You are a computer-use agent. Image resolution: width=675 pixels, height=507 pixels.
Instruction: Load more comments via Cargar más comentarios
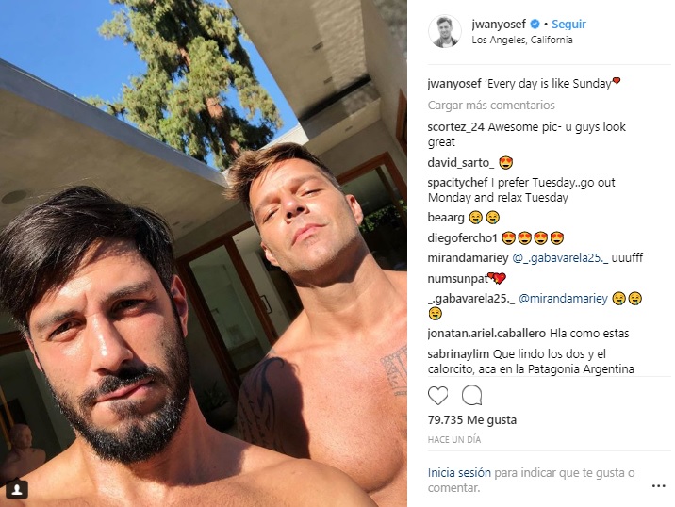(491, 105)
